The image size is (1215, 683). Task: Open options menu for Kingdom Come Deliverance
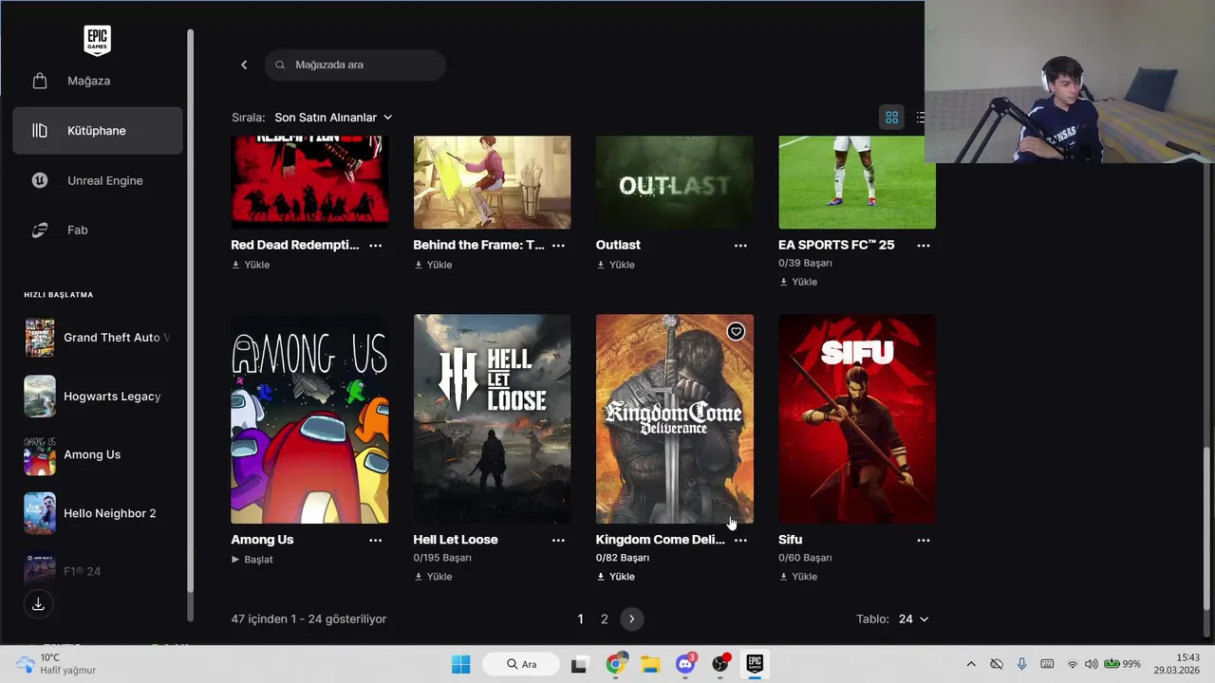point(740,540)
